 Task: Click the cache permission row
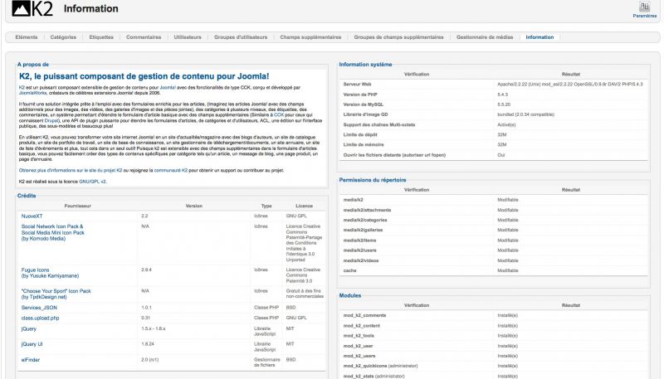(x=493, y=270)
